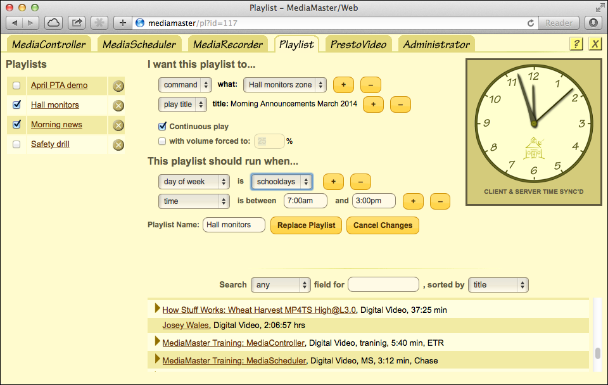Add a row after the command line
The image size is (608, 385).
click(343, 85)
